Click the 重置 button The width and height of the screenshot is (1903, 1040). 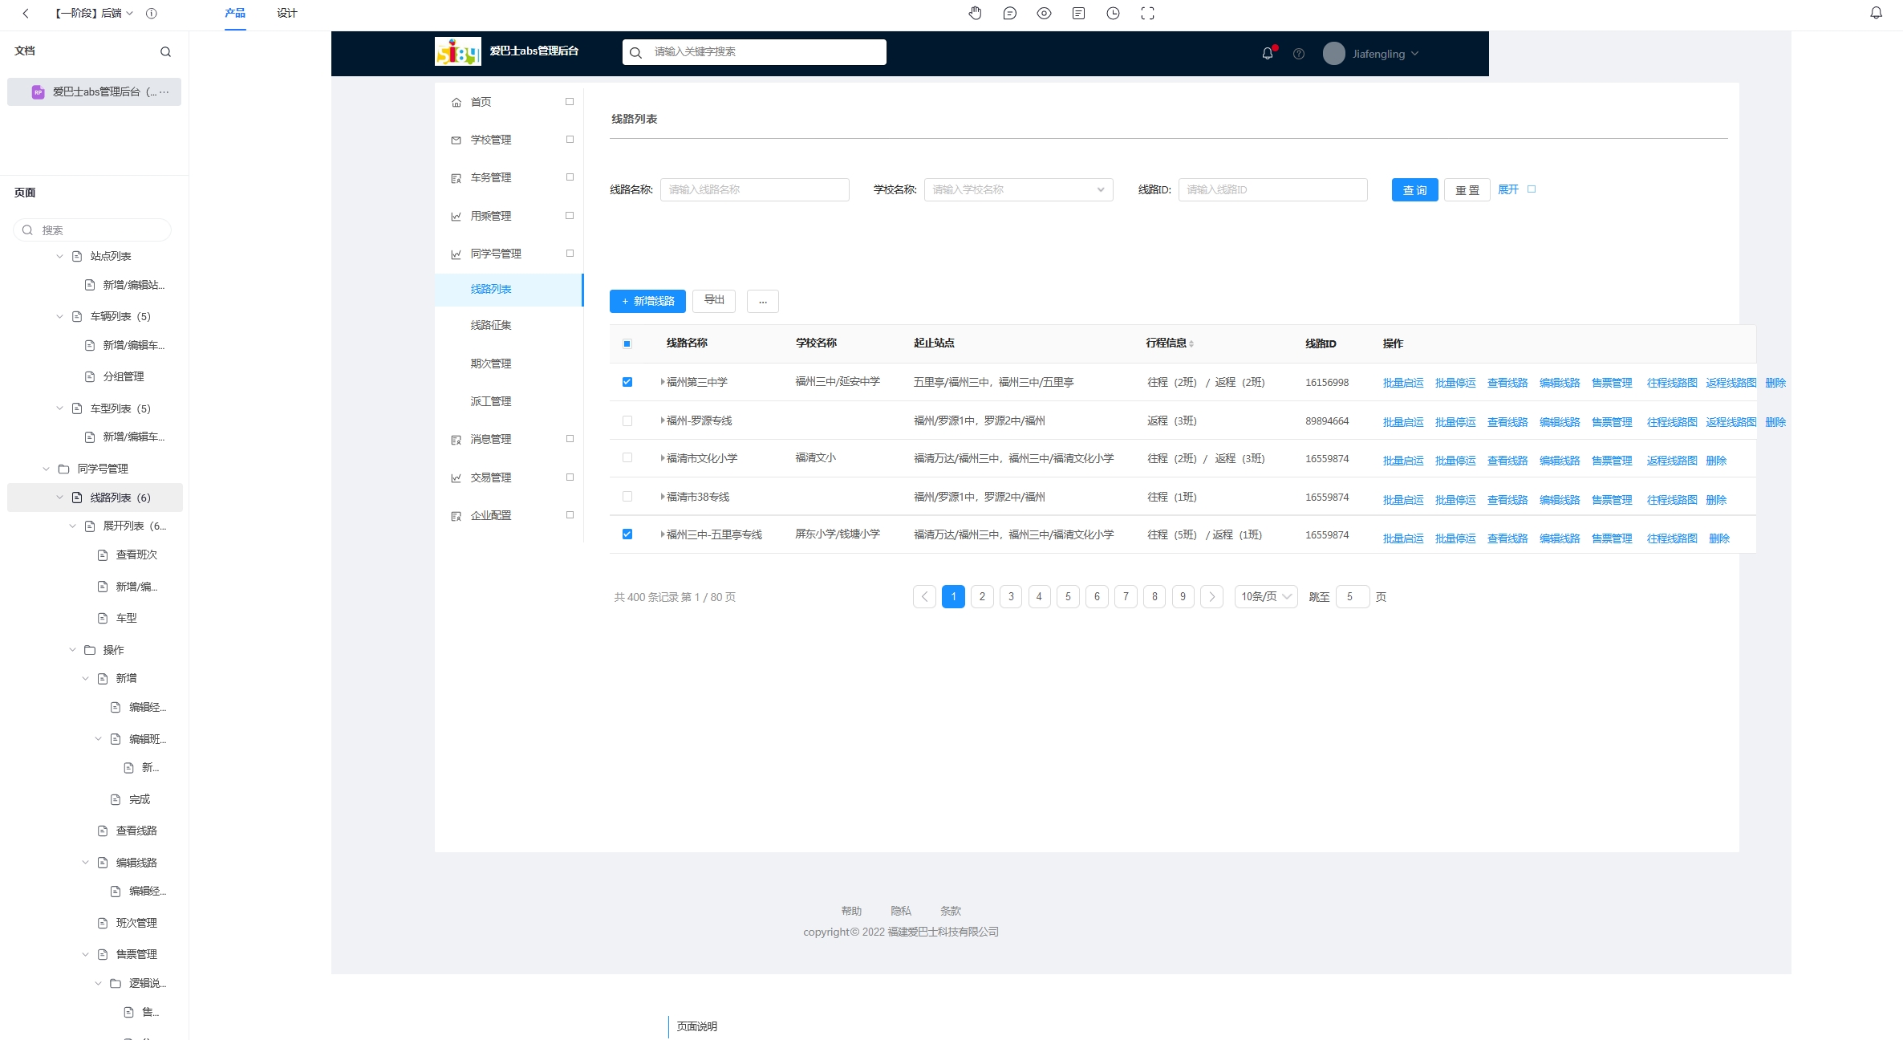[1467, 190]
